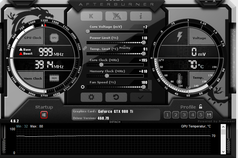Select profile slot 4
The width and height of the screenshot is (238, 158).
pos(192,115)
